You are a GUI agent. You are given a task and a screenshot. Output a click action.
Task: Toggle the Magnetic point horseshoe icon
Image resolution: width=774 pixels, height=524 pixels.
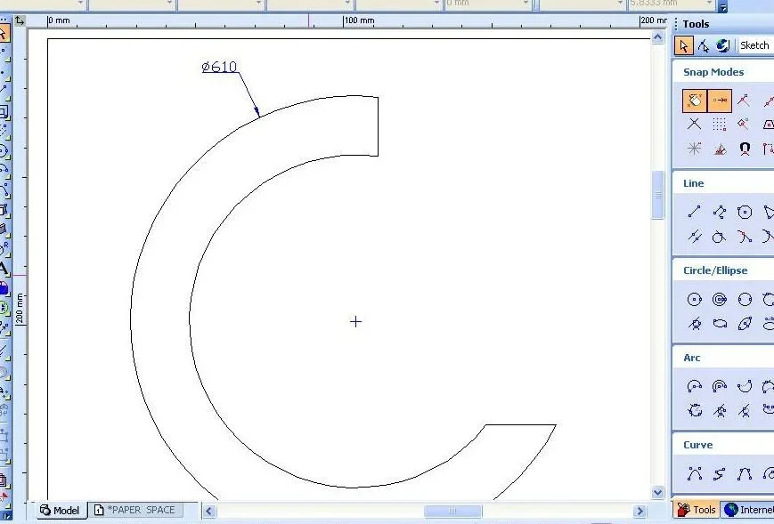click(x=745, y=149)
